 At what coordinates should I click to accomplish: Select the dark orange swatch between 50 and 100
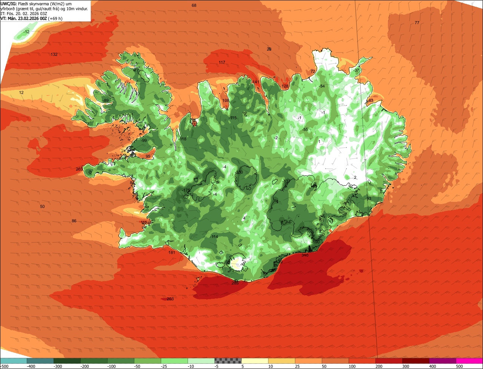pos(335,361)
